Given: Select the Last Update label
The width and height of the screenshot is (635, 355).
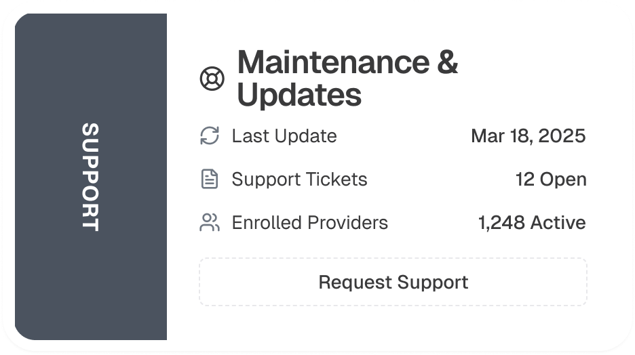Looking at the screenshot, I should point(284,136).
